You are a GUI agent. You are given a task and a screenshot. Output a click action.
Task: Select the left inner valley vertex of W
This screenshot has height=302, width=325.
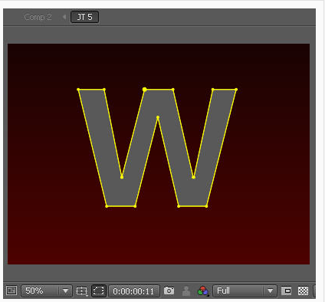122,177
